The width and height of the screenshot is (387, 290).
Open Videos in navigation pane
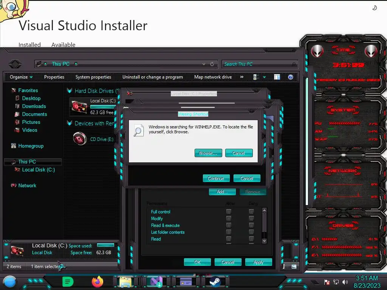[29, 130]
